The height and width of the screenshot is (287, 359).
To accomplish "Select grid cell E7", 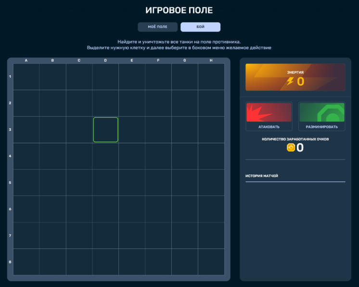I will tap(132, 235).
